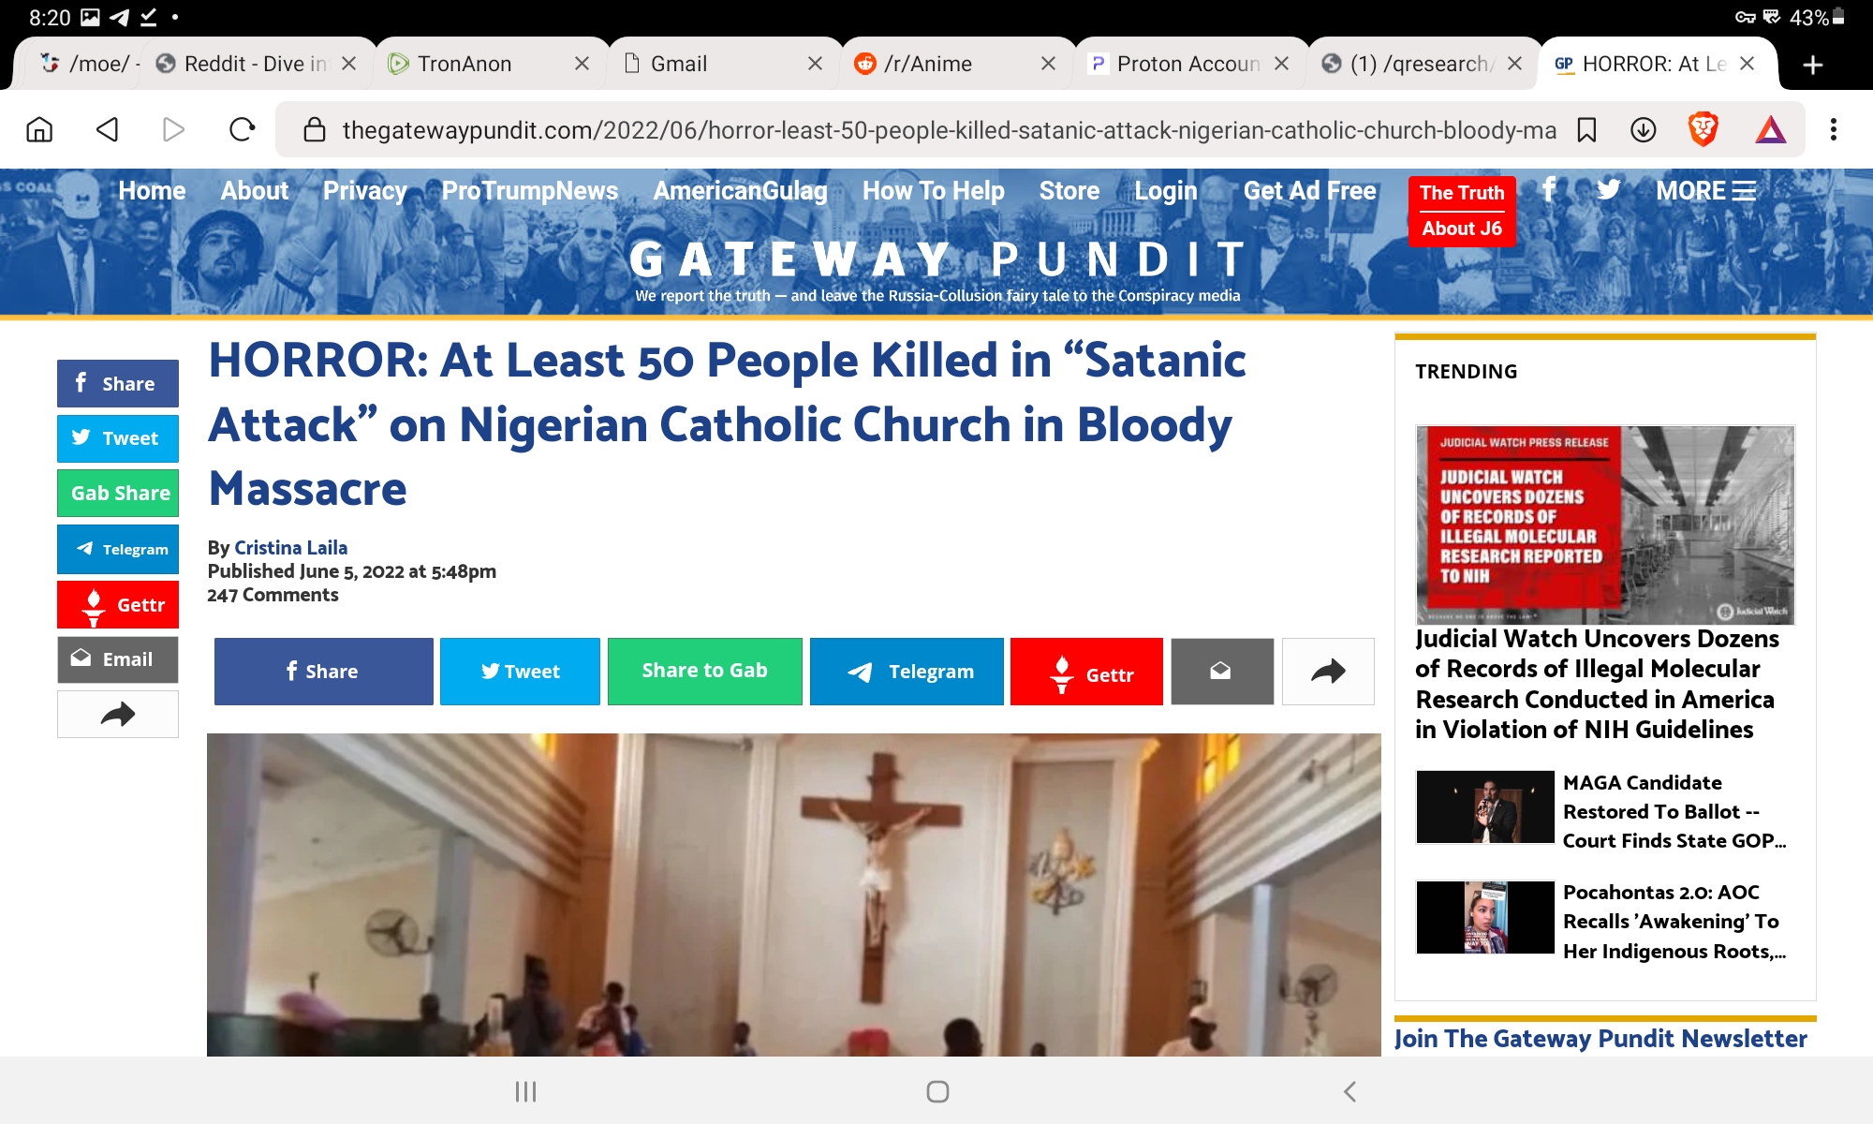
Task: Click Join The Gateway Pundit Newsletter heading
Action: 1600,1038
